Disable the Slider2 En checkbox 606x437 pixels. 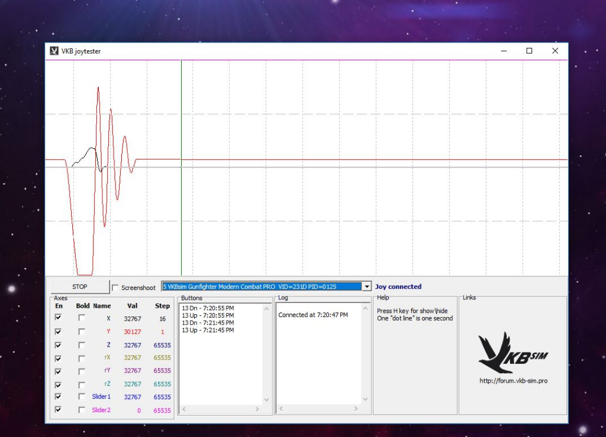[x=59, y=410]
